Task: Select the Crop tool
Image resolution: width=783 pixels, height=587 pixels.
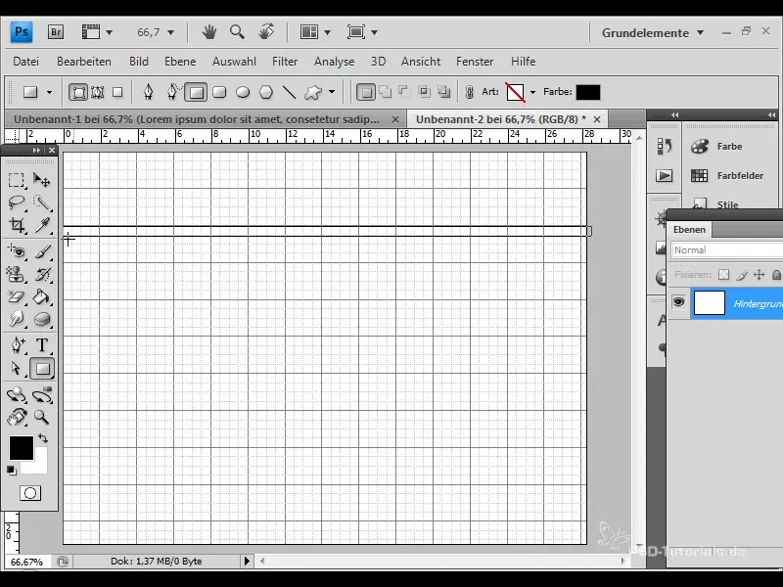Action: pyautogui.click(x=17, y=226)
